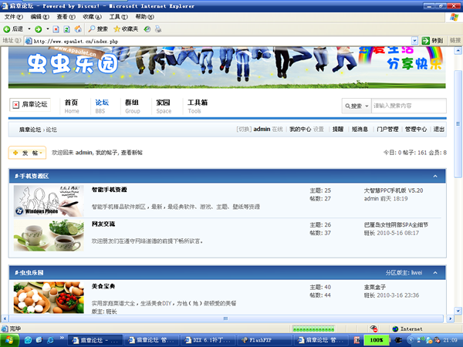This screenshot has height=347, width=463.
Task: Click the IE quick launch icon
Action: [x=50, y=340]
